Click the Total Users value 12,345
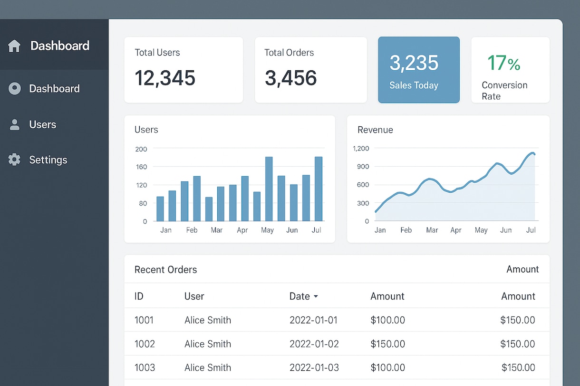This screenshot has width=580, height=386. point(165,78)
